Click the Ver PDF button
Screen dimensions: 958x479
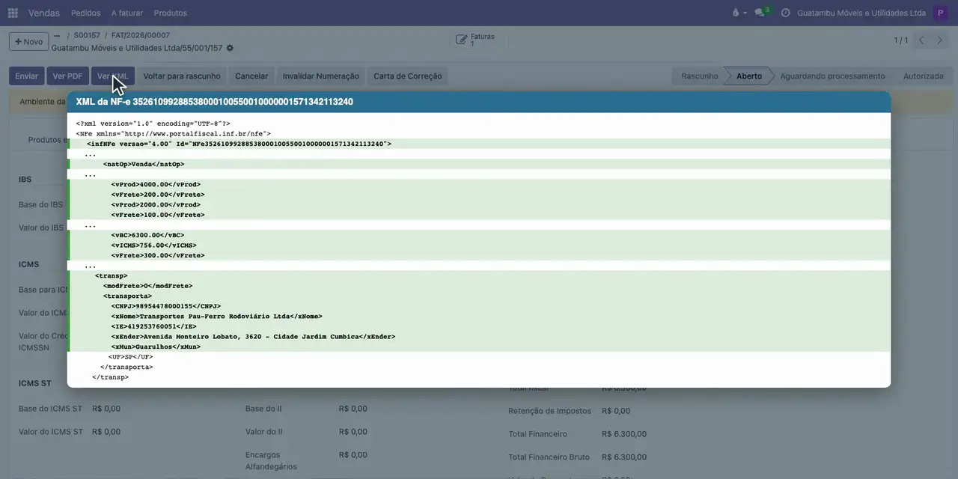click(x=67, y=76)
